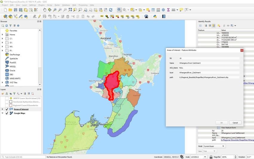The image size is (254, 159).
Task: Toggle editing with the pencil icon
Action: click(x=39, y=16)
